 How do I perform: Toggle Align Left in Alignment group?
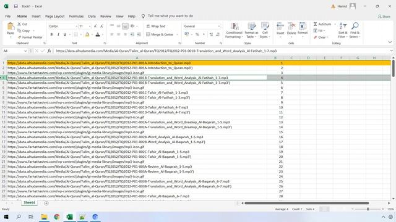coord(112,35)
